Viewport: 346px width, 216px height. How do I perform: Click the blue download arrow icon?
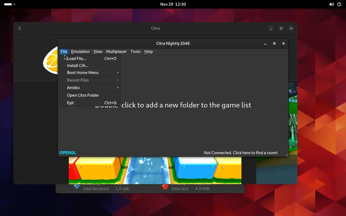point(77,186)
